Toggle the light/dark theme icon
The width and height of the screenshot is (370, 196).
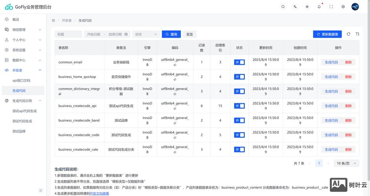[x=307, y=7]
